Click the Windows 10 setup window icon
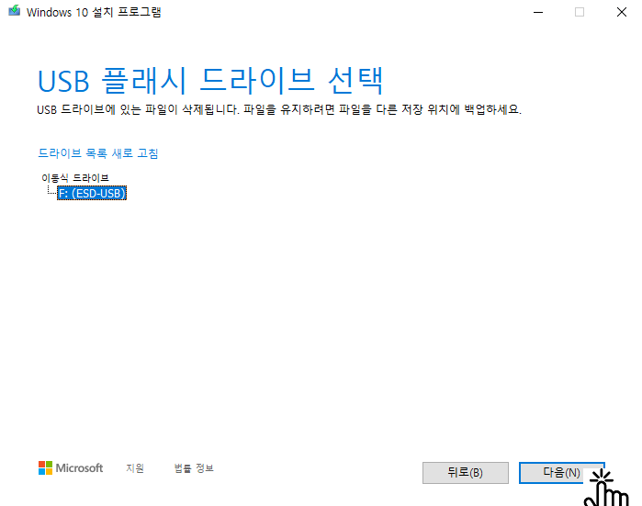 click(x=15, y=11)
